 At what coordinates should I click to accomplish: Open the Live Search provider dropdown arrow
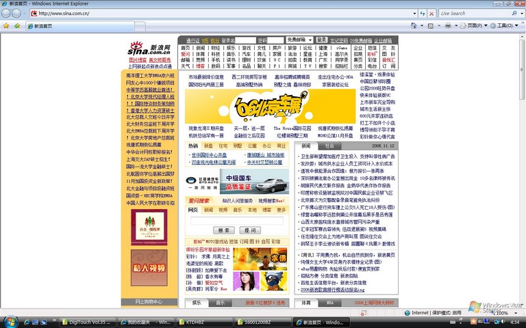click(x=522, y=14)
